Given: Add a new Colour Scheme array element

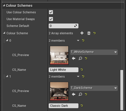Looking at the screenshot, I should 82,33.
